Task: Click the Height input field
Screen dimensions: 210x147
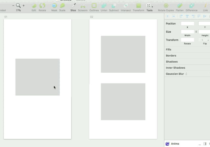Action: coord(204,31)
